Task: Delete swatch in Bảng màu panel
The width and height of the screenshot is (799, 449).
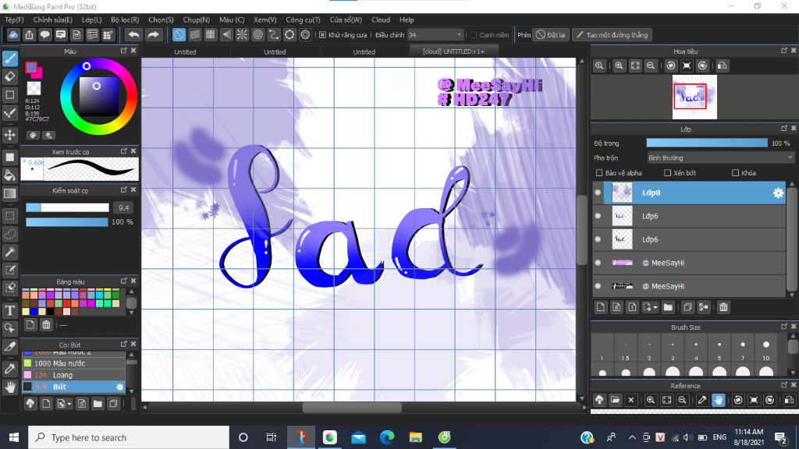Action: pyautogui.click(x=46, y=324)
